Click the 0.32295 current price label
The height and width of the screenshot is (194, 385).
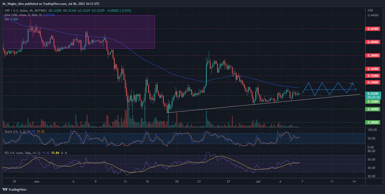coord(372,94)
